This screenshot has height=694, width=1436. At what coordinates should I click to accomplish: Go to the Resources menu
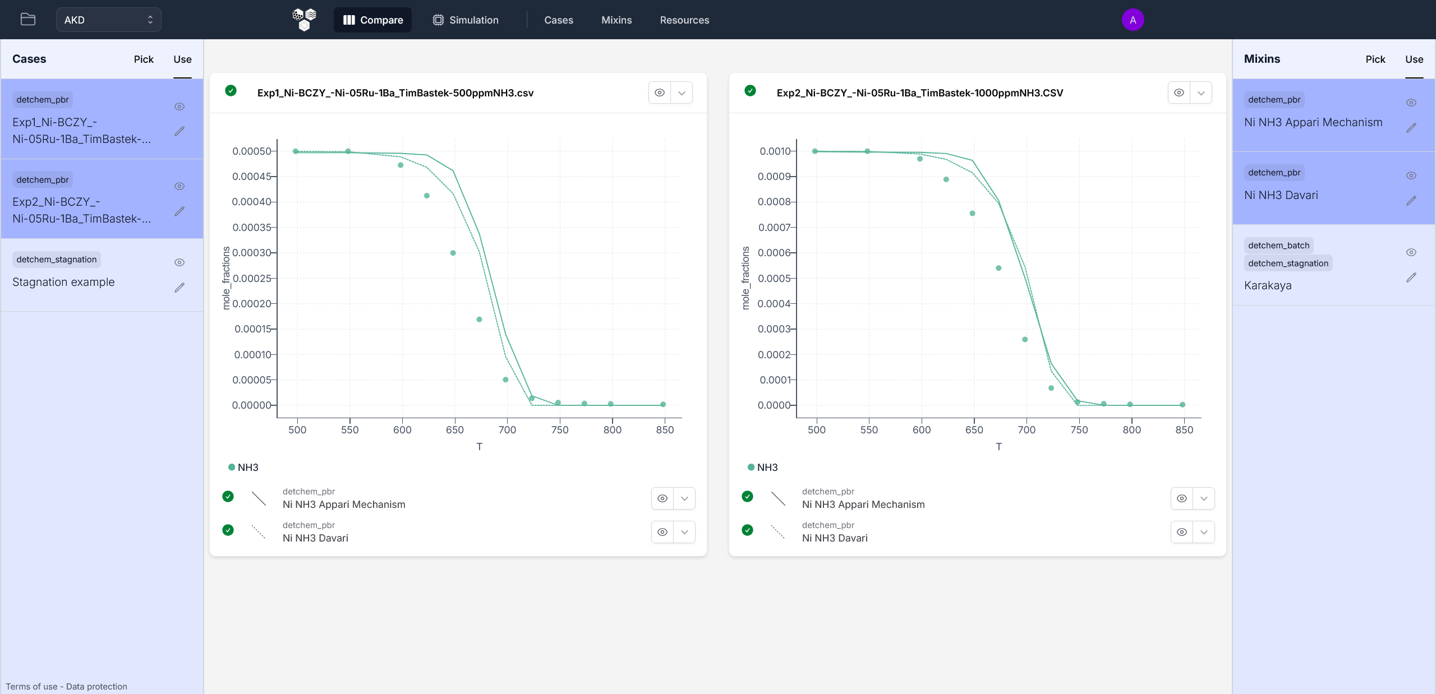(x=684, y=20)
